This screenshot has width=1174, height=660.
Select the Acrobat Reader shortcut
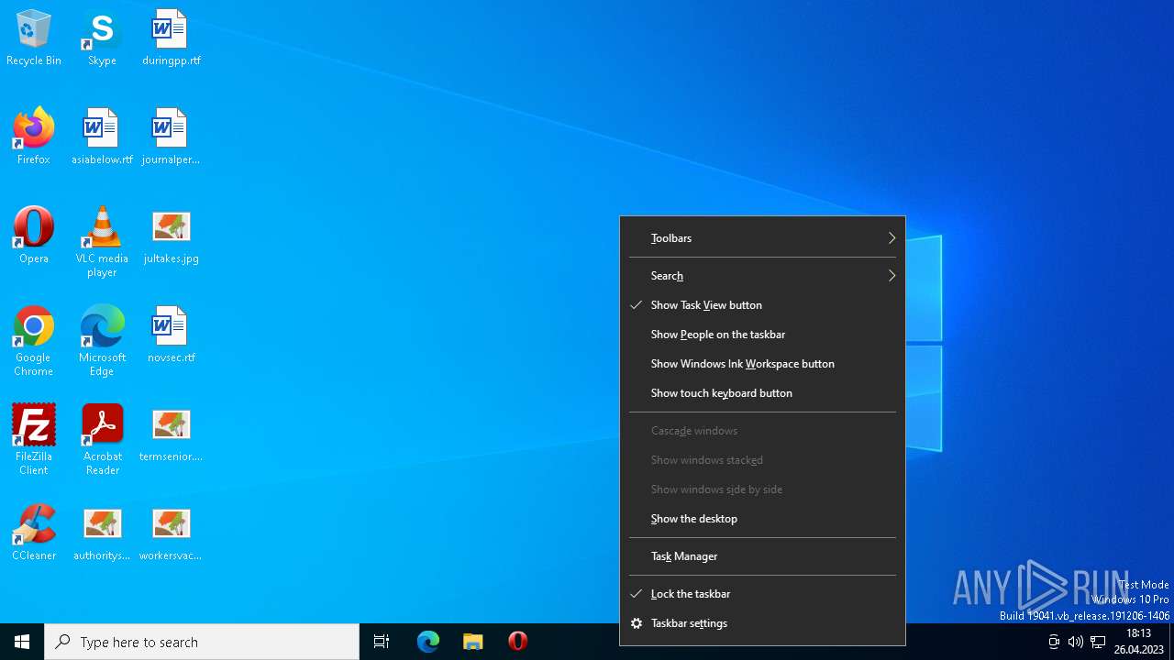(102, 440)
